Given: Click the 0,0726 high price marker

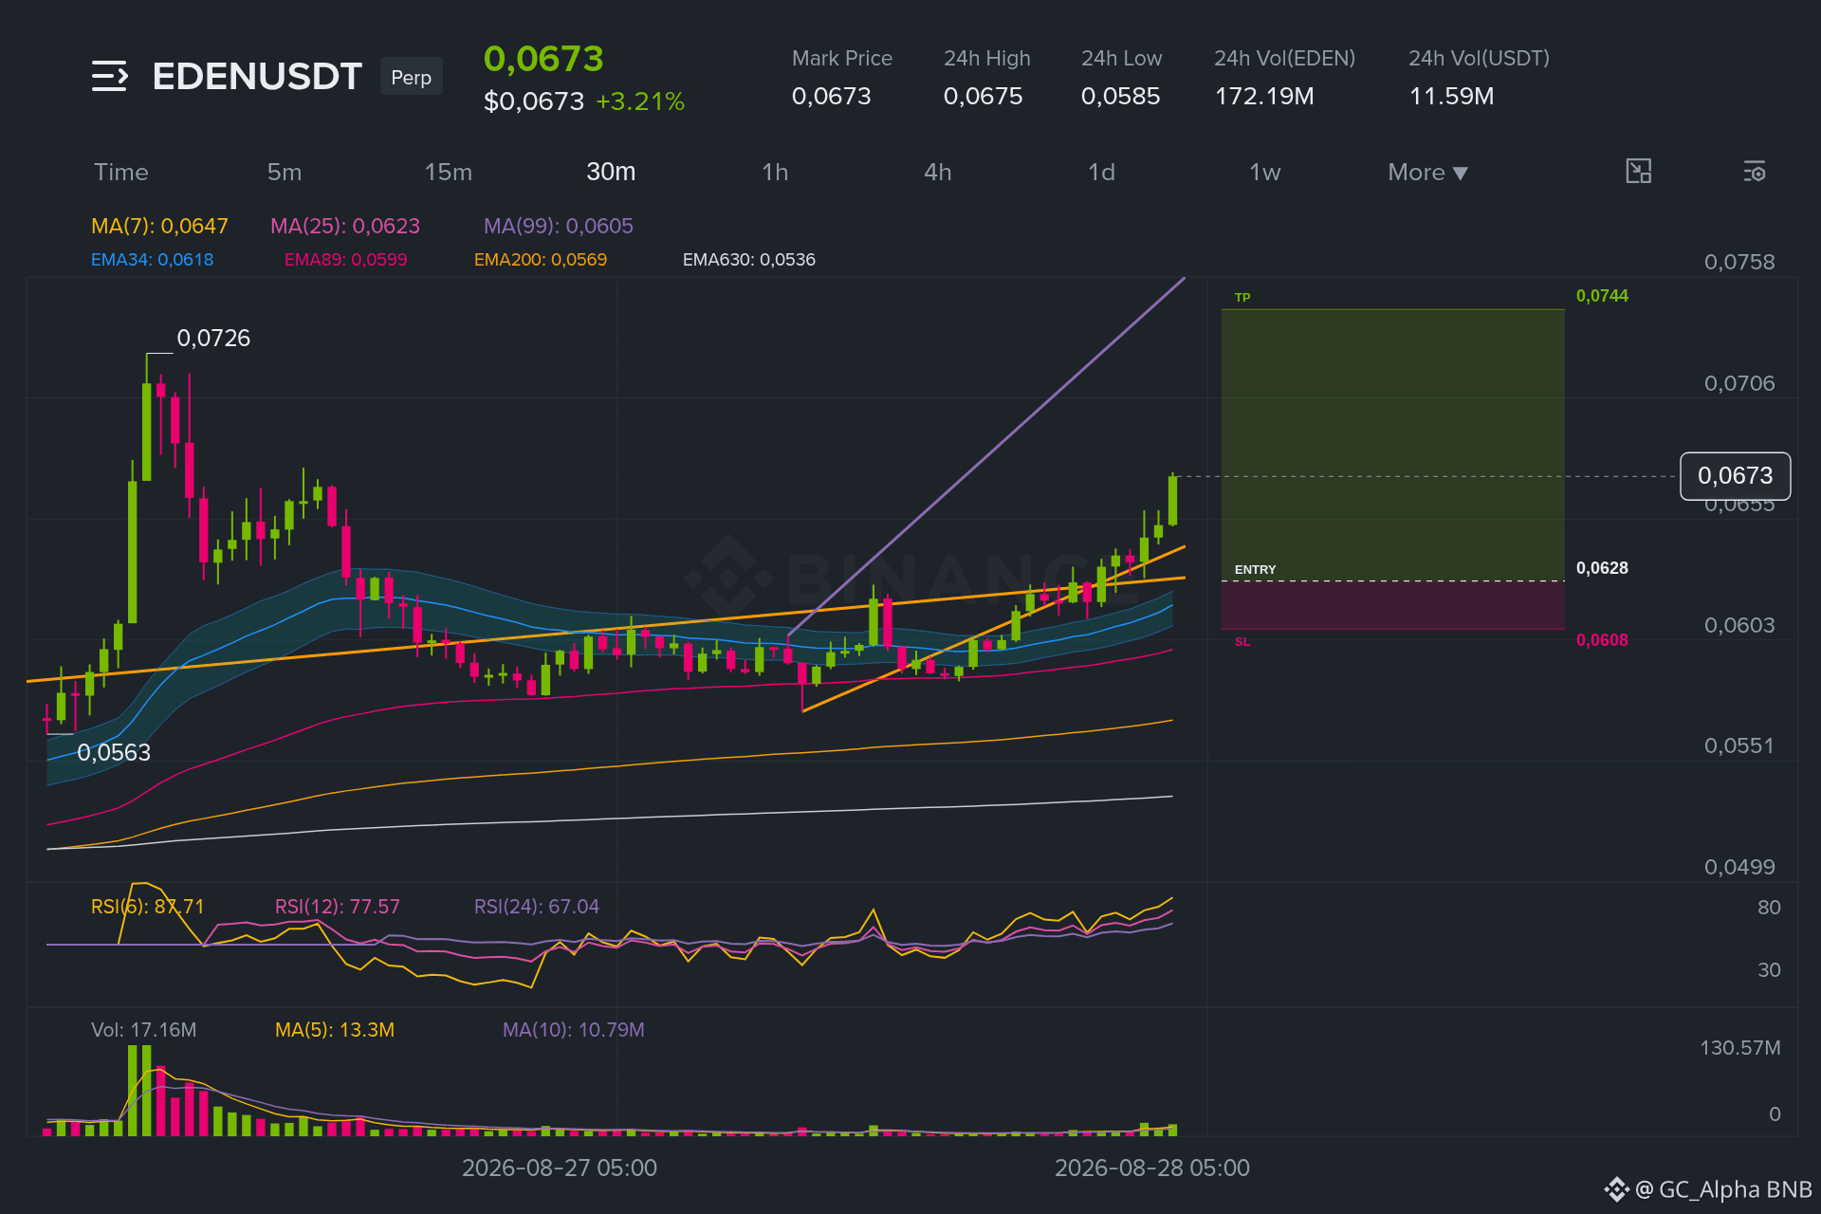Looking at the screenshot, I should 213,339.
